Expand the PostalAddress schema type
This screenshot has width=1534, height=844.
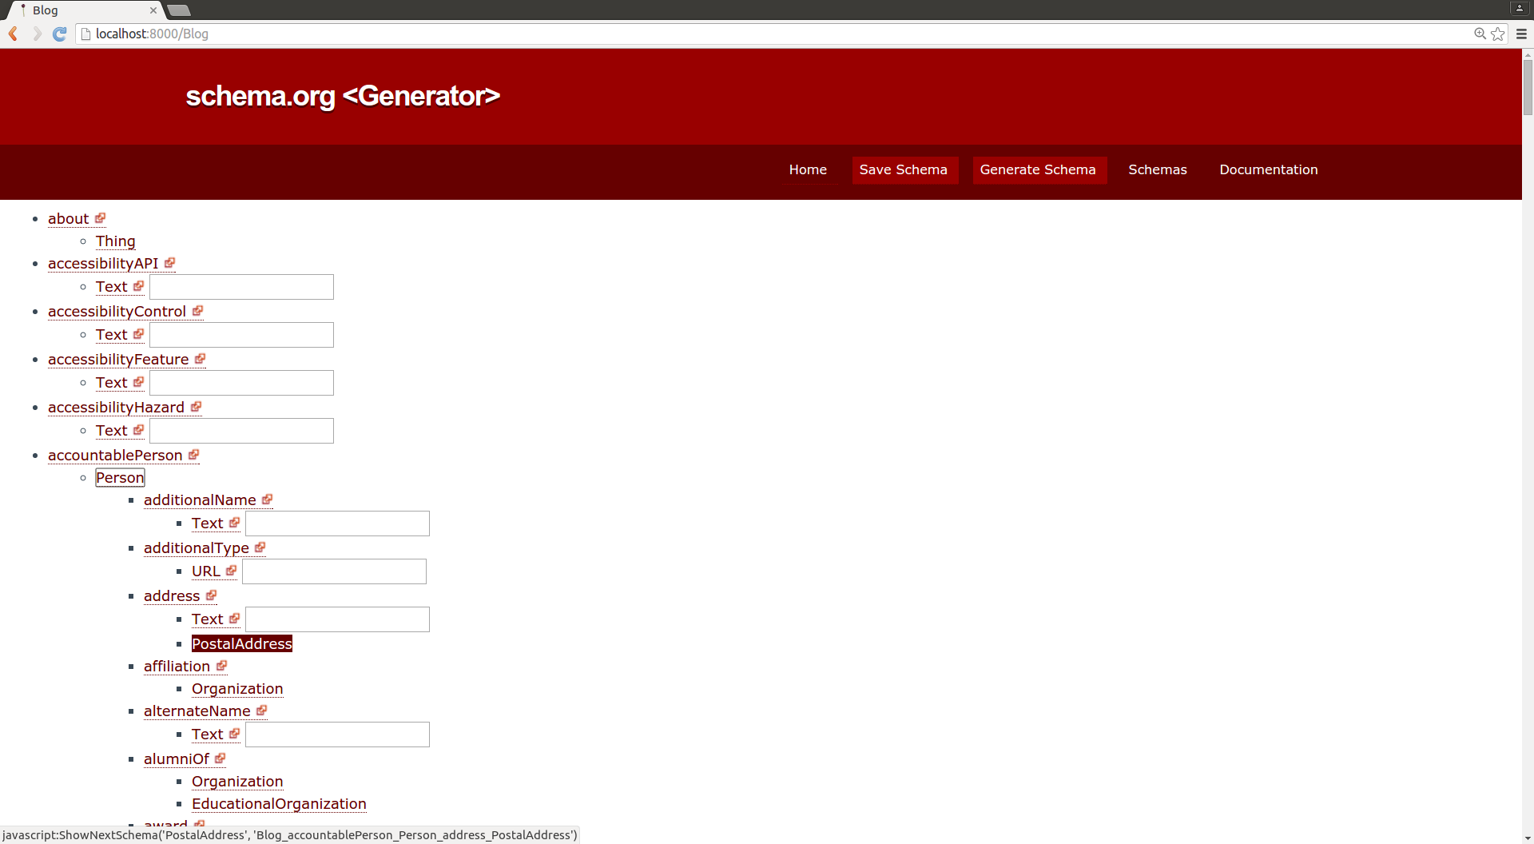point(241,643)
